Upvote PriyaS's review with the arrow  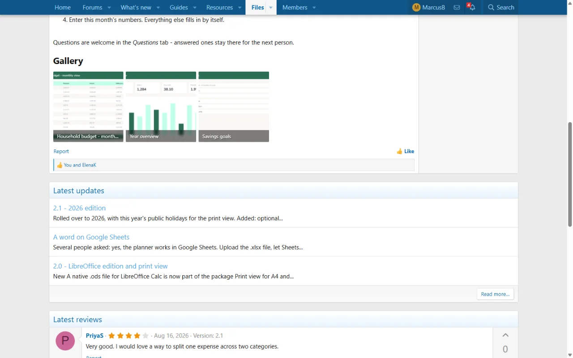point(505,335)
